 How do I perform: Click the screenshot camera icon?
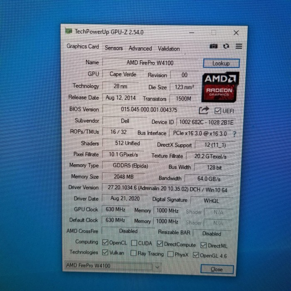[x=213, y=47]
